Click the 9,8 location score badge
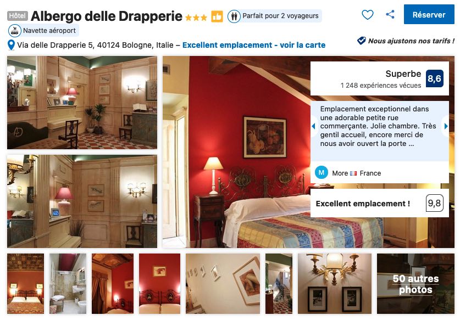Viewport: 460px width, 321px height. [x=434, y=203]
